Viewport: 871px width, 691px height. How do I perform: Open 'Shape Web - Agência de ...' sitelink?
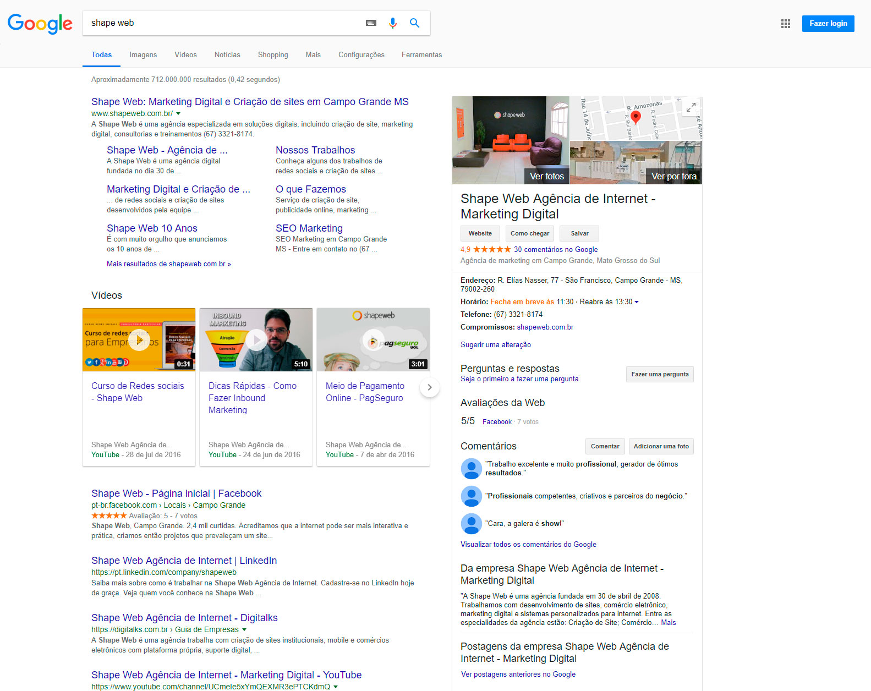[x=167, y=150]
